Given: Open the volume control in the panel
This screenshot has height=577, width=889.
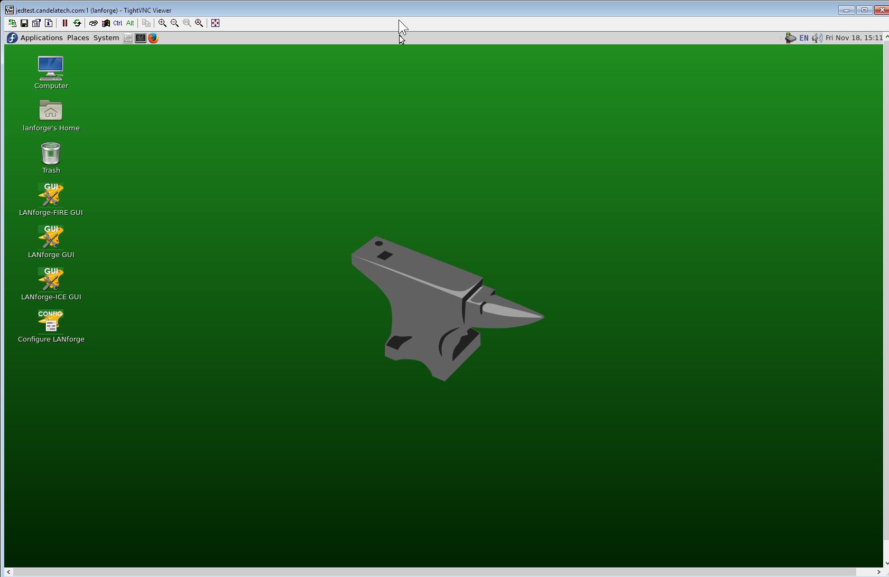Looking at the screenshot, I should (x=817, y=38).
